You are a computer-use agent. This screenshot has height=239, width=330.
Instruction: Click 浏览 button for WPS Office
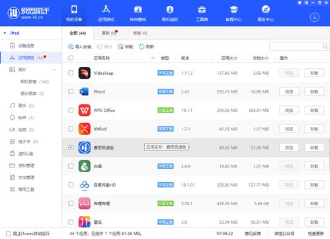point(289,110)
